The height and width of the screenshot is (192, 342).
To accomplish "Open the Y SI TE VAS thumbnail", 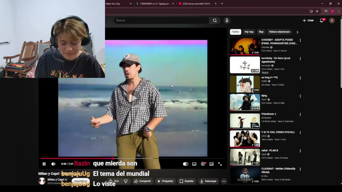I will click(245, 139).
